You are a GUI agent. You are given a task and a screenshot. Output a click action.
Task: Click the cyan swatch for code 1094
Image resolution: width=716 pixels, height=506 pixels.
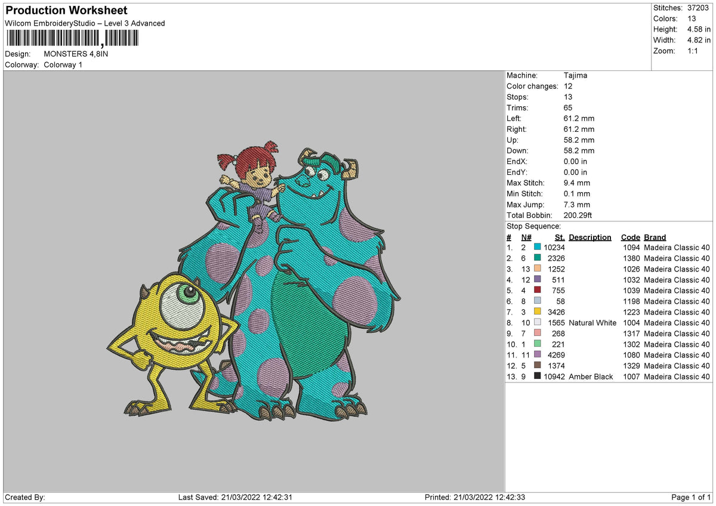coord(538,247)
